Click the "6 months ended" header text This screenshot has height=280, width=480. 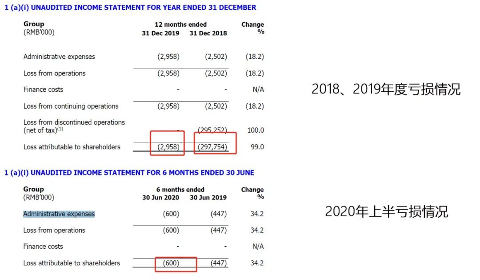tap(180, 189)
